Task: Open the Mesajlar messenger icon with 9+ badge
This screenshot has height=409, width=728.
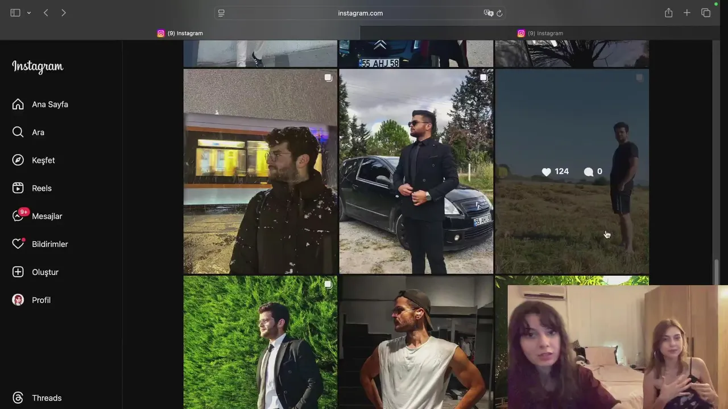Action: point(18,216)
